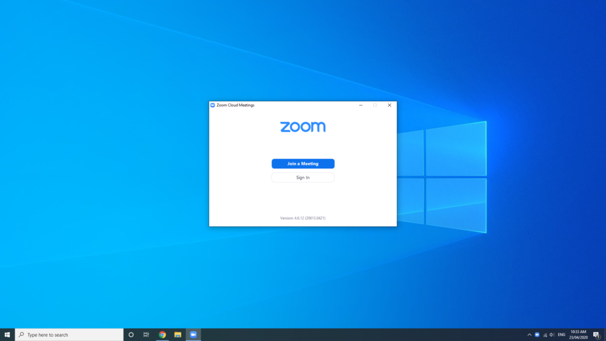Open network status in system tray
Viewport: 606px width, 341px height.
pyautogui.click(x=545, y=335)
